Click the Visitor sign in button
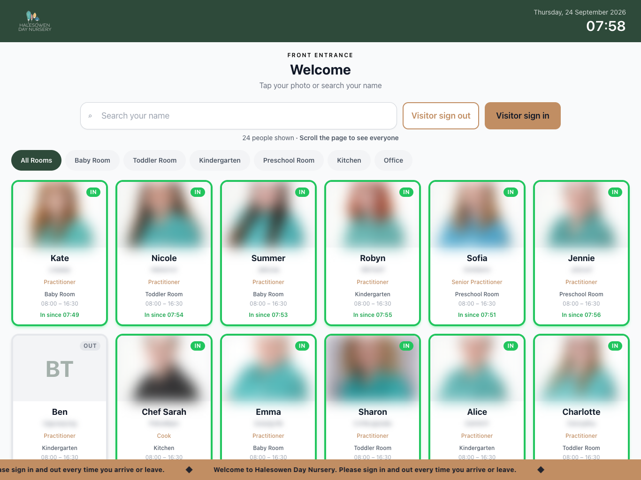Screen dimensions: 641x480 coord(523,116)
